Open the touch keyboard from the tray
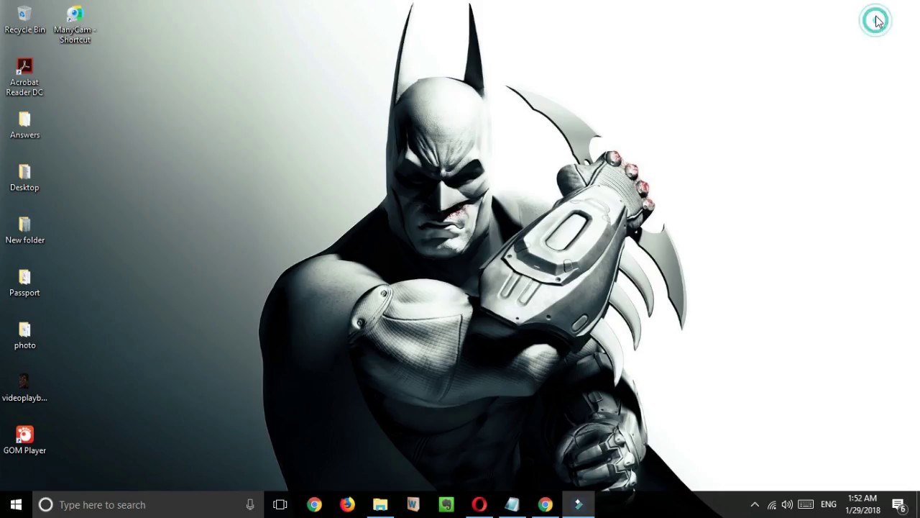The image size is (920, 518). coord(806,504)
